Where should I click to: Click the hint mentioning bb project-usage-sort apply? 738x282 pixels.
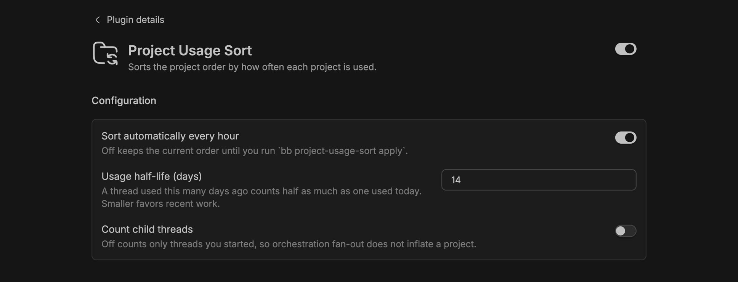(255, 151)
